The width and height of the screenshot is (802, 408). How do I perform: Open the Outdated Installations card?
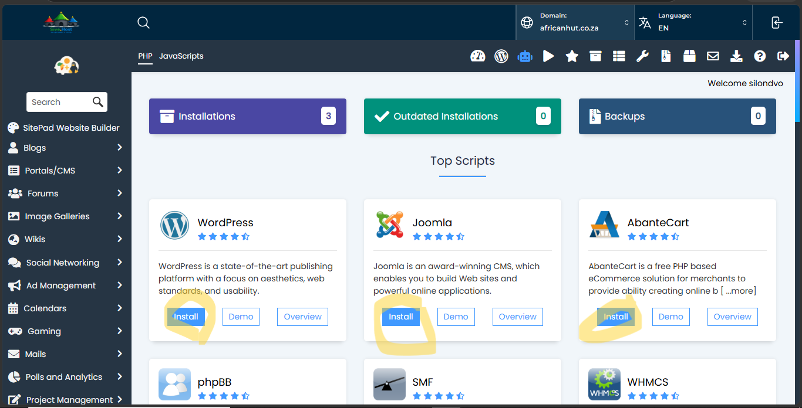click(x=463, y=116)
